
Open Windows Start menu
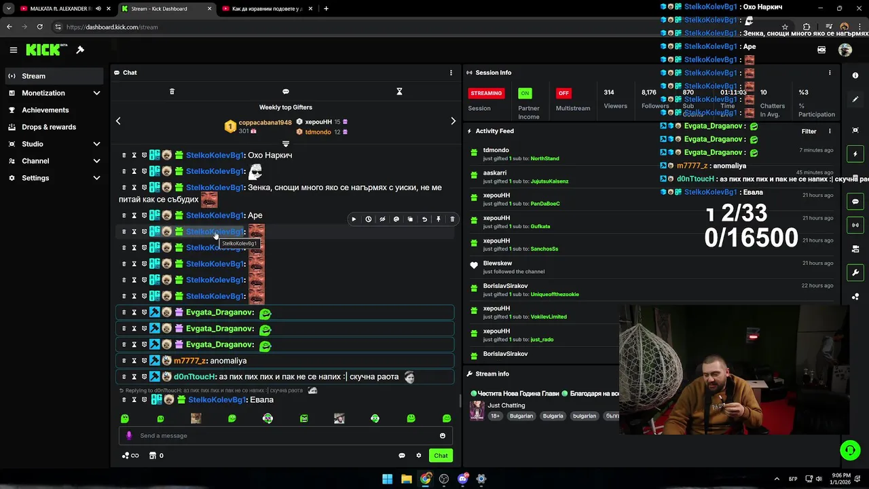pyautogui.click(x=387, y=479)
